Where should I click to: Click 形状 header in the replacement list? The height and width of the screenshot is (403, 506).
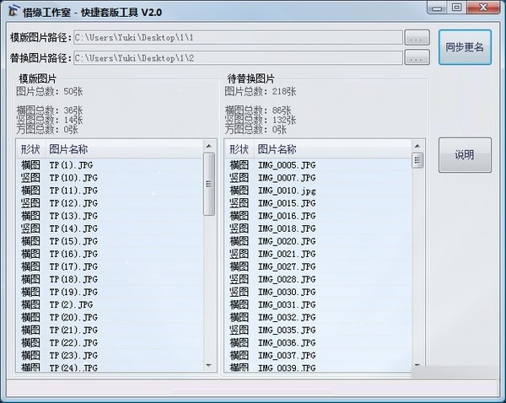[x=240, y=149]
